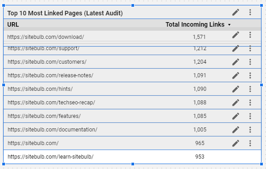Click the value 965
The height and width of the screenshot is (169, 266).
coord(200,143)
